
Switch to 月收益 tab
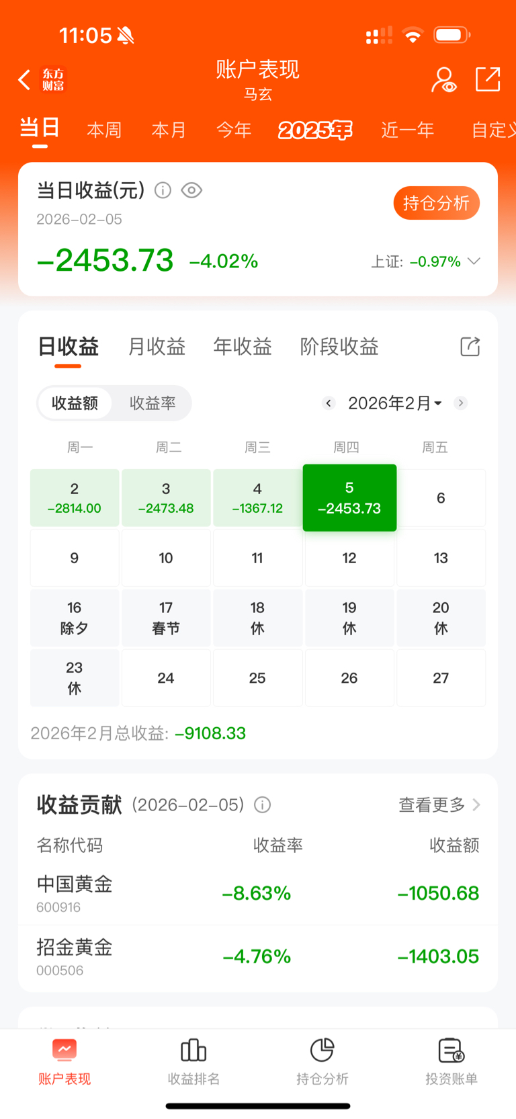click(x=157, y=347)
